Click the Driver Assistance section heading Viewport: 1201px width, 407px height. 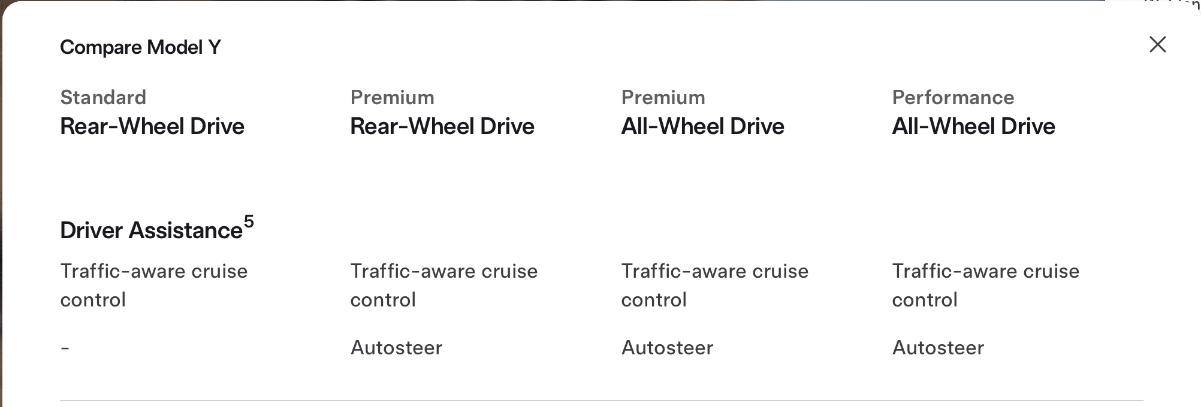click(151, 230)
